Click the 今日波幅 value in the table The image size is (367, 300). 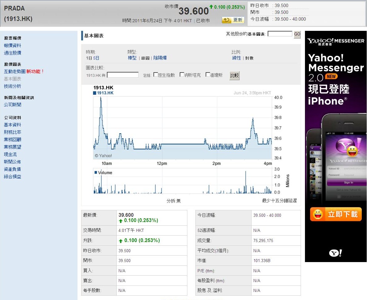(267, 215)
